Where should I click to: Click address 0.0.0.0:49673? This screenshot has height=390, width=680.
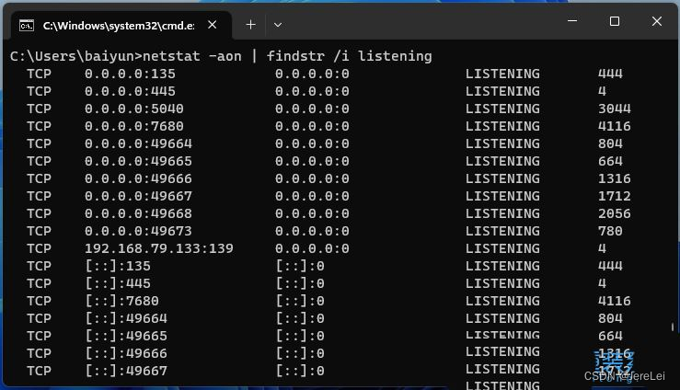coord(138,231)
